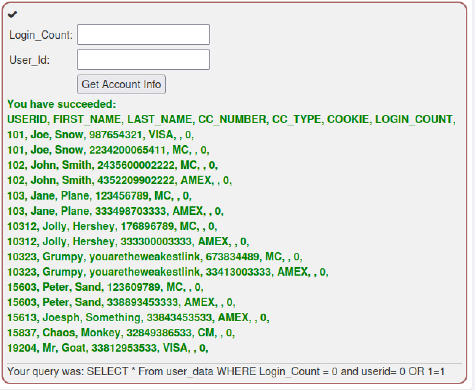This screenshot has width=475, height=390.
Task: Click the Login_Count label
Action: tap(41, 35)
